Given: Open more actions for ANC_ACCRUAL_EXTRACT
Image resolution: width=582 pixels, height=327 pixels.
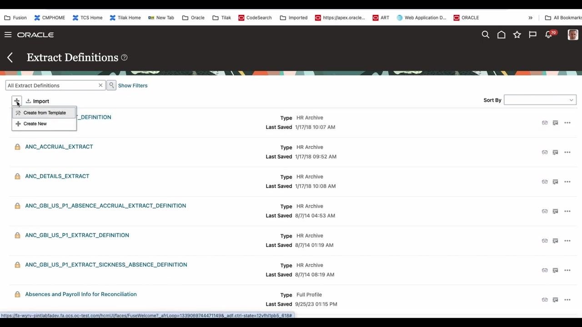Looking at the screenshot, I should (x=567, y=152).
